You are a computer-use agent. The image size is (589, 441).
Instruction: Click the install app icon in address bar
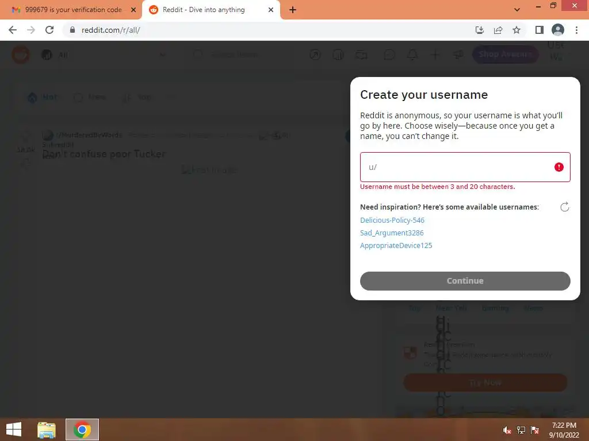pyautogui.click(x=479, y=30)
